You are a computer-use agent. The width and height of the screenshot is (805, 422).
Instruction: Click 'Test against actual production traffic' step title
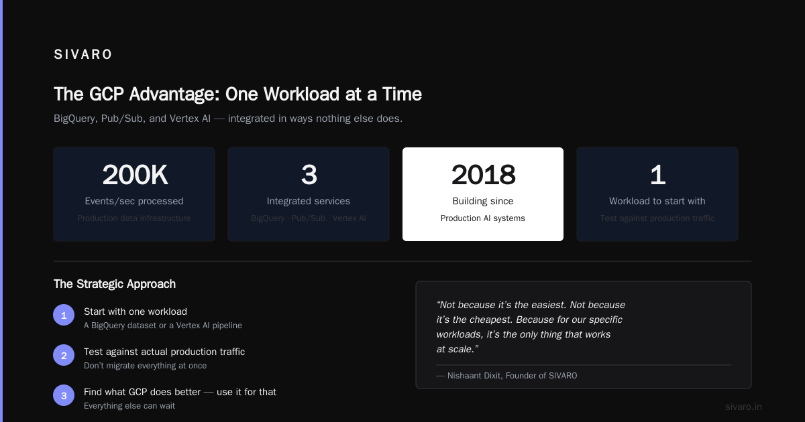point(164,352)
